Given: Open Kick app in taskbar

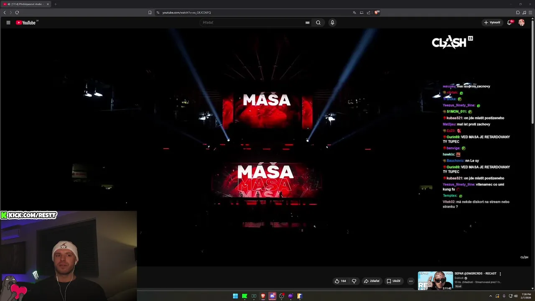Looking at the screenshot, I should (245, 296).
